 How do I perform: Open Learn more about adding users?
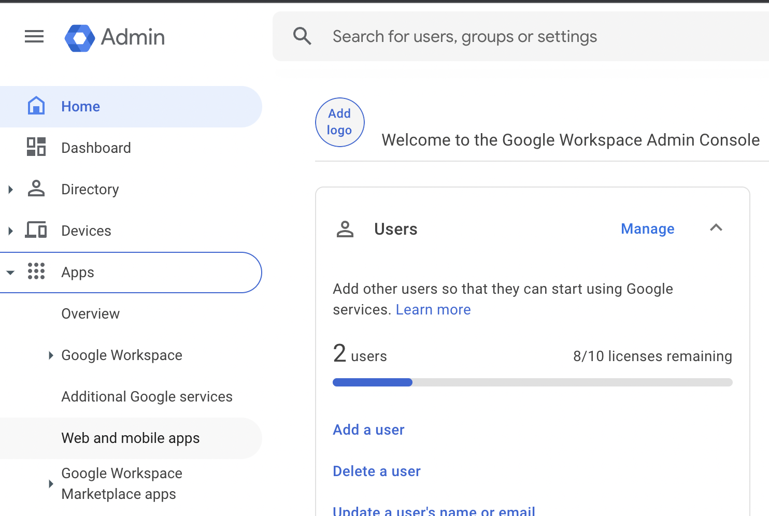point(433,309)
